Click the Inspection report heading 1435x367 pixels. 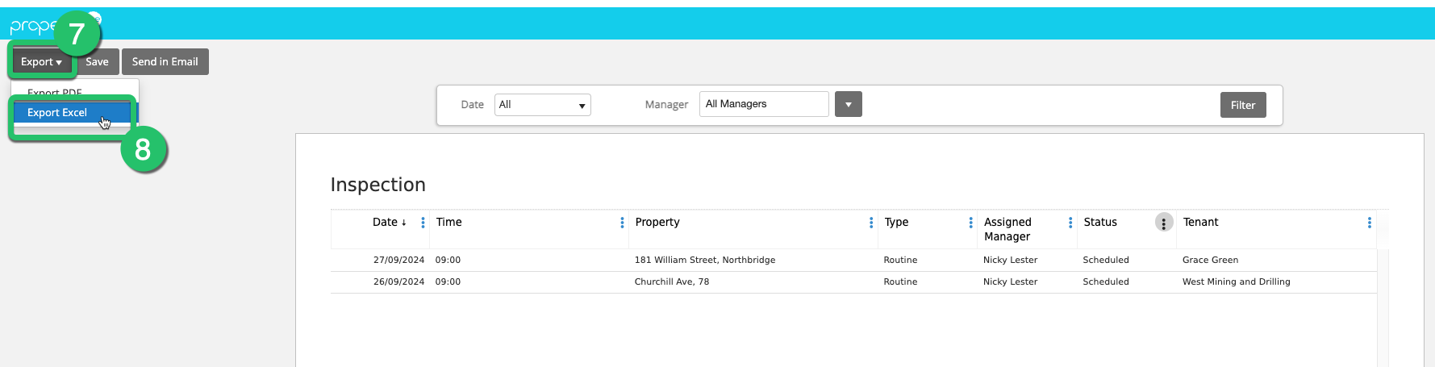pyautogui.click(x=378, y=185)
